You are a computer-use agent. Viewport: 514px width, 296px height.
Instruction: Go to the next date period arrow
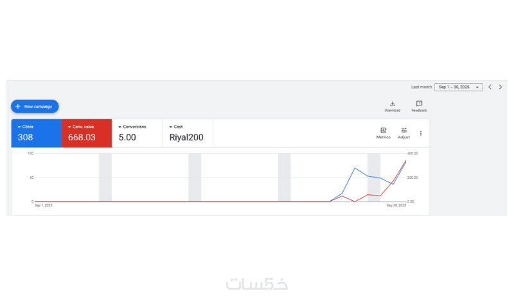click(x=501, y=87)
